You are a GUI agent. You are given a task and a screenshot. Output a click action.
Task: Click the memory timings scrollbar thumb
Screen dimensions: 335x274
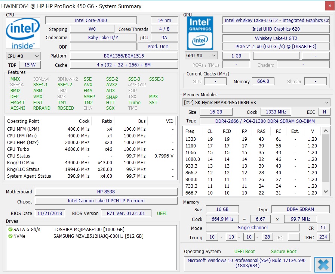[326, 158]
